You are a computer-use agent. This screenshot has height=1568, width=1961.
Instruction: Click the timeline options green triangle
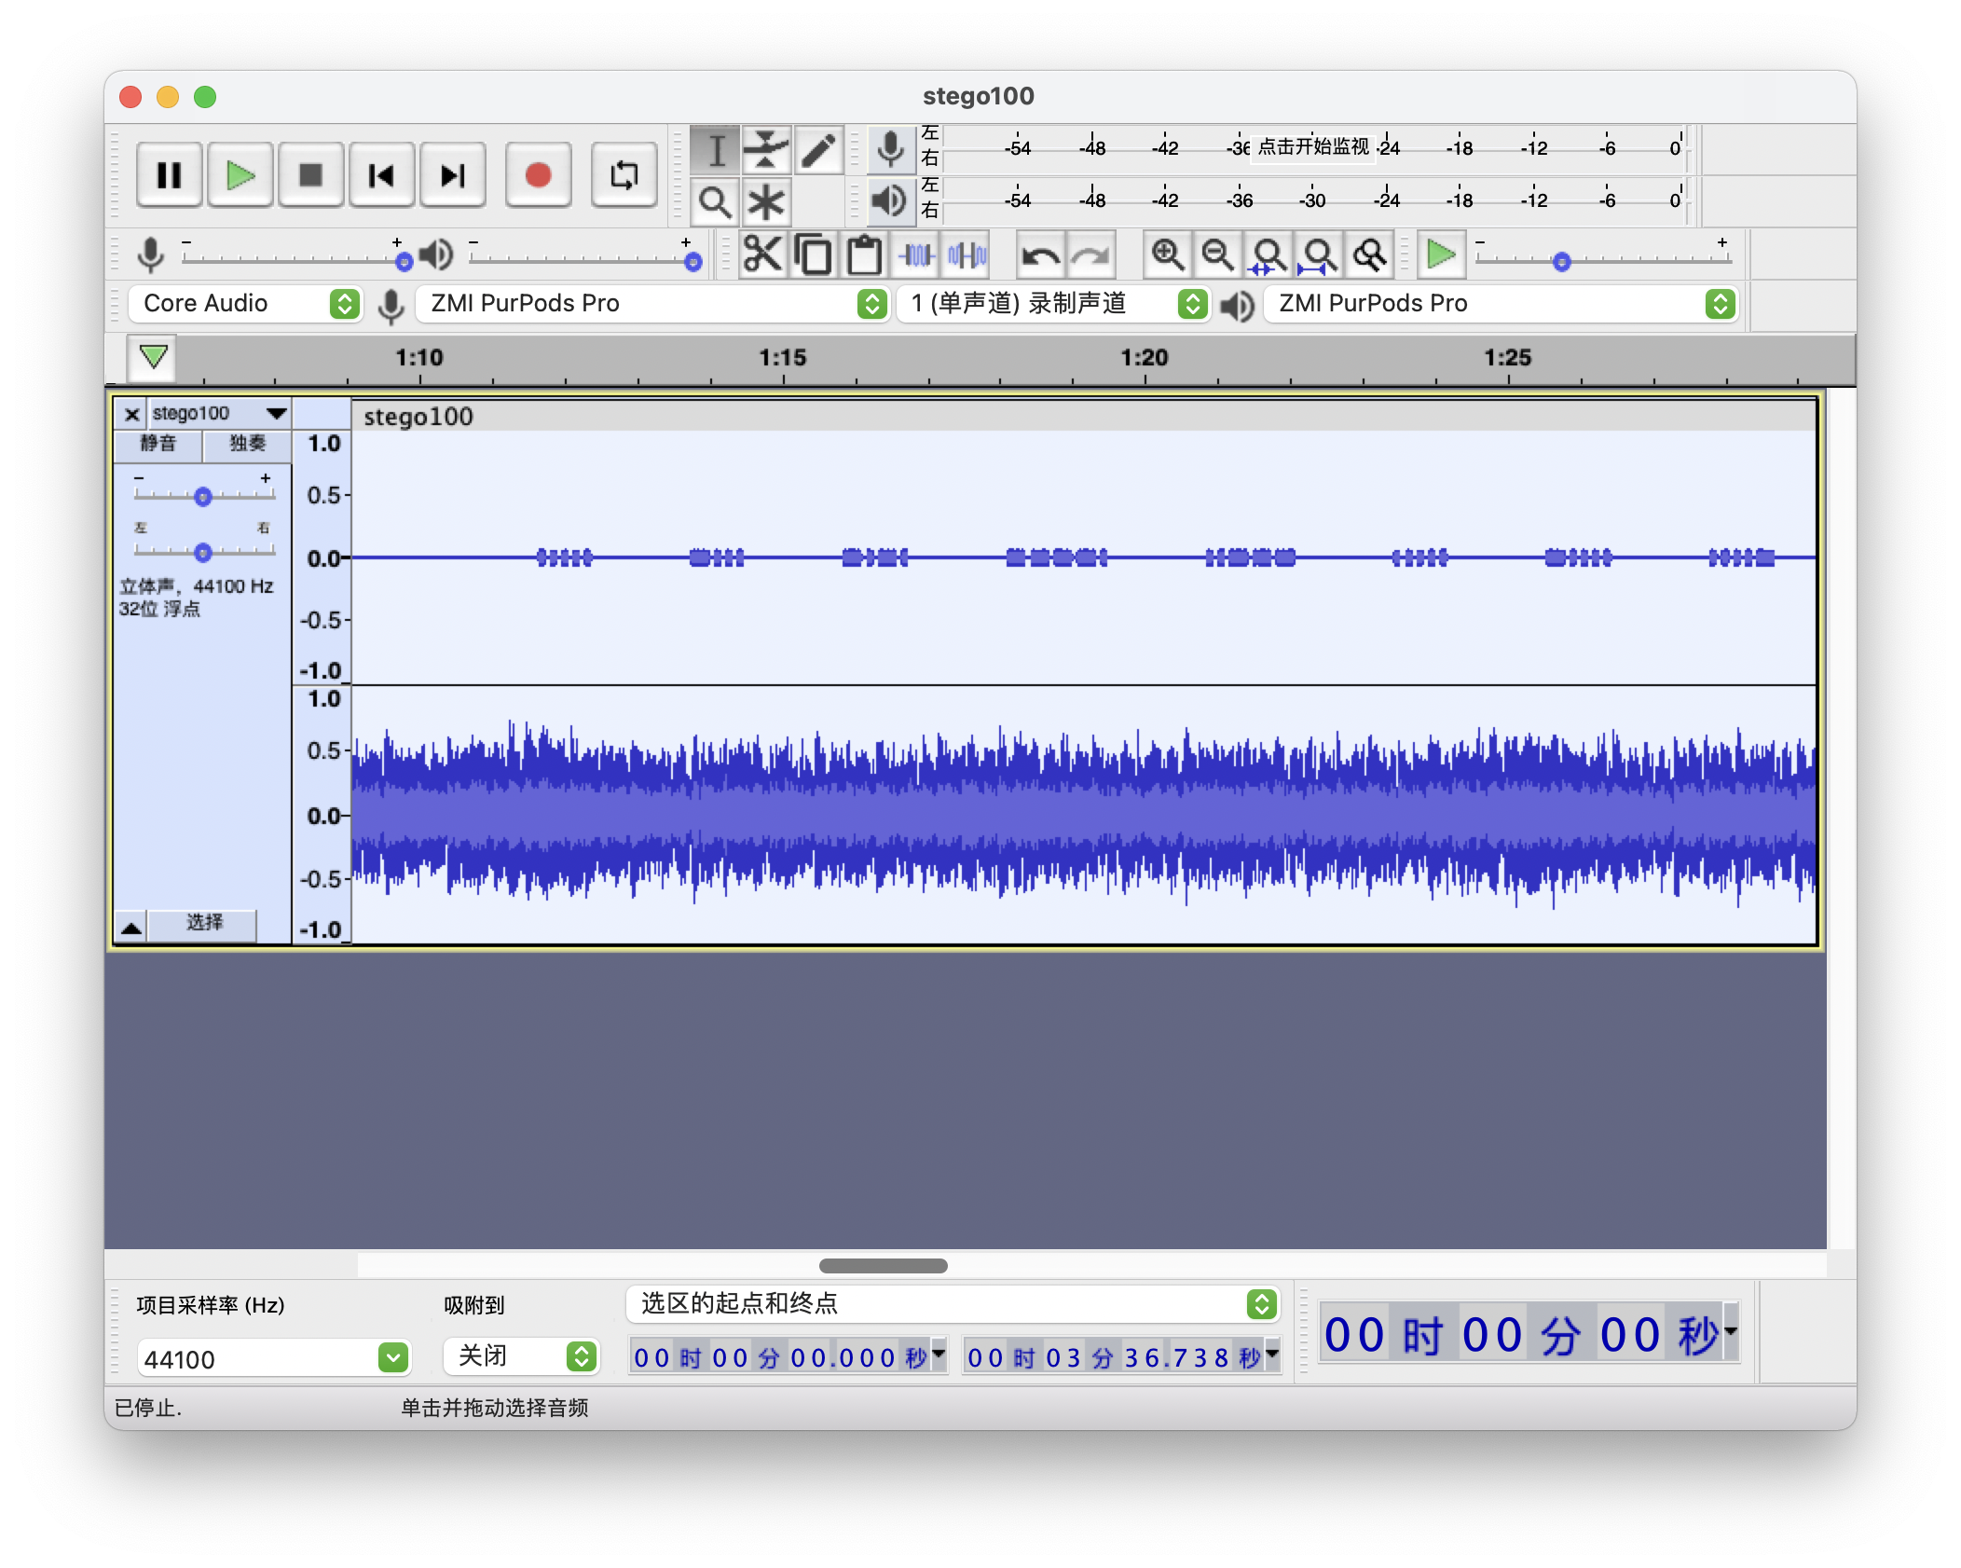coord(153,357)
